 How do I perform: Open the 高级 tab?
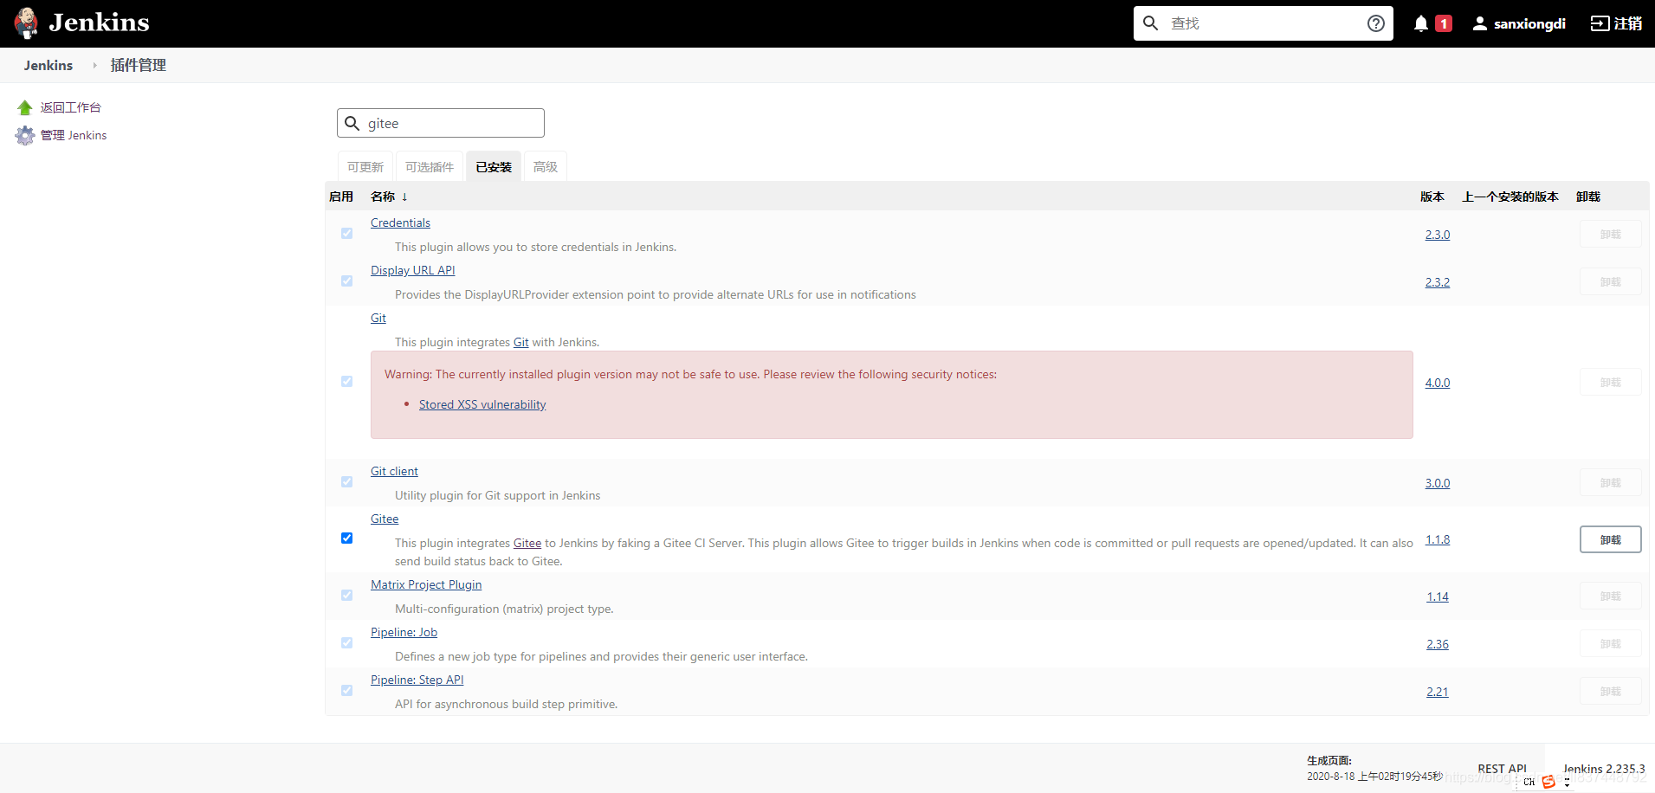click(x=545, y=166)
